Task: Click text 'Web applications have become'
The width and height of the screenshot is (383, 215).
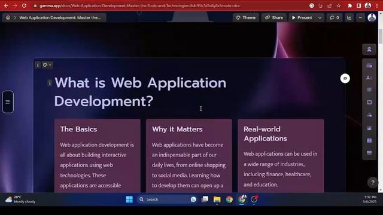Action: click(187, 145)
